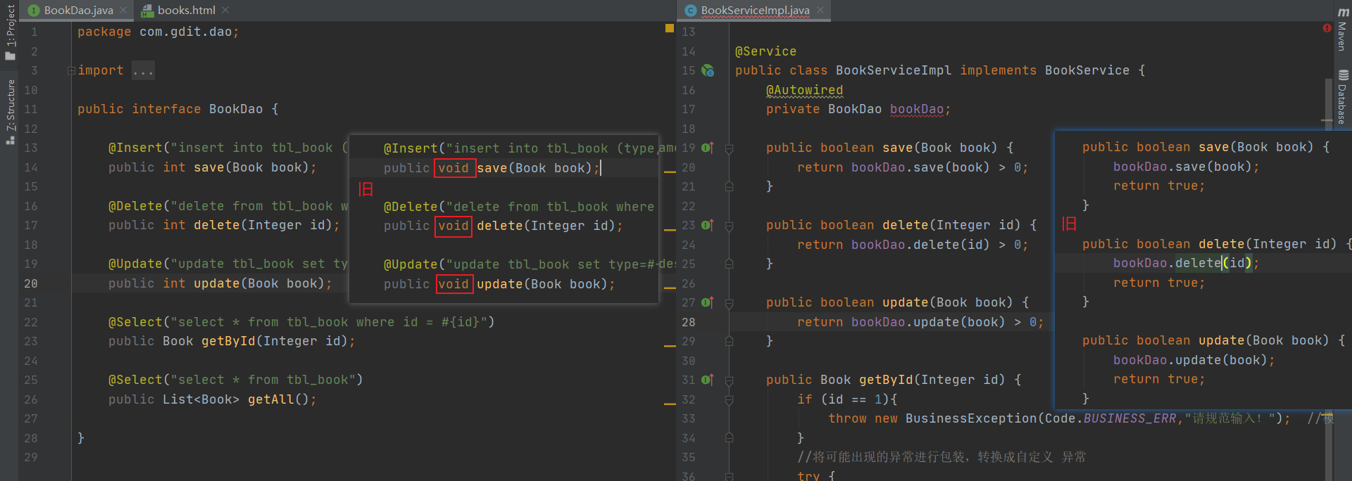The height and width of the screenshot is (481, 1352).
Task: Click 'getAll()' method in BookDao
Action: click(x=278, y=399)
